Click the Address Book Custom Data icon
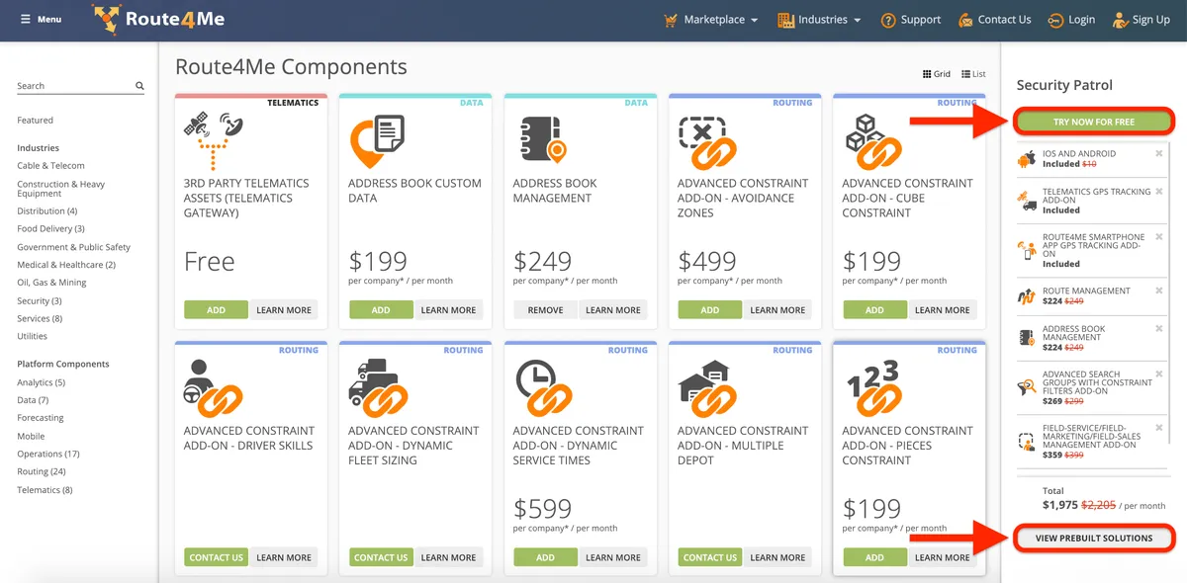The image size is (1187, 583). [x=379, y=141]
